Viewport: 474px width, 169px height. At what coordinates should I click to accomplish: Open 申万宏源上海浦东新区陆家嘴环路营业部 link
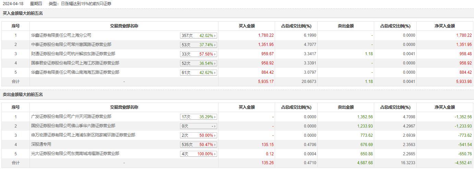(83, 135)
